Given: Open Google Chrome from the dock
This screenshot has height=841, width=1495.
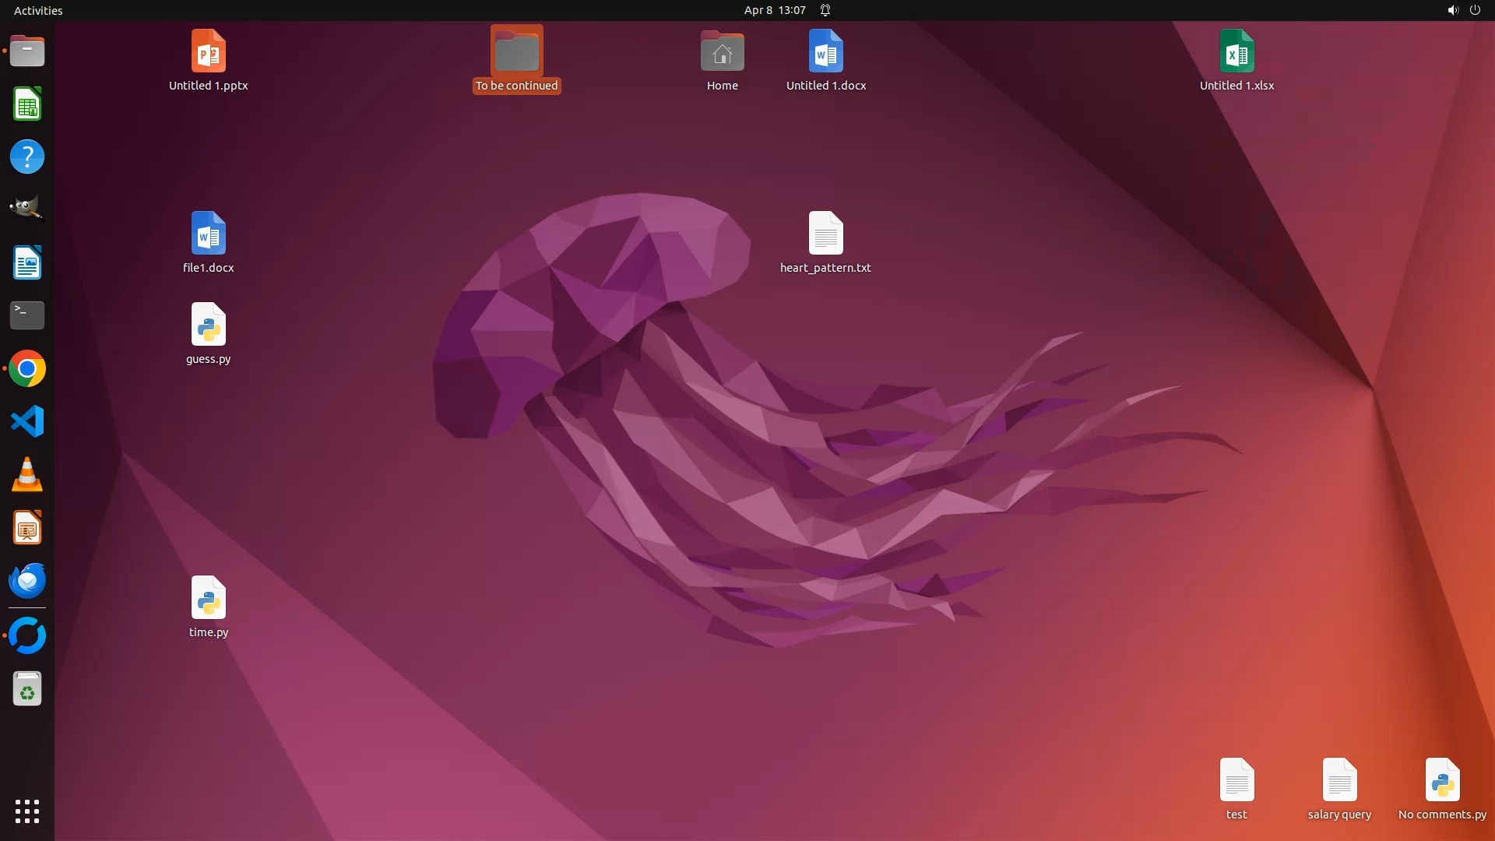Looking at the screenshot, I should click(27, 369).
